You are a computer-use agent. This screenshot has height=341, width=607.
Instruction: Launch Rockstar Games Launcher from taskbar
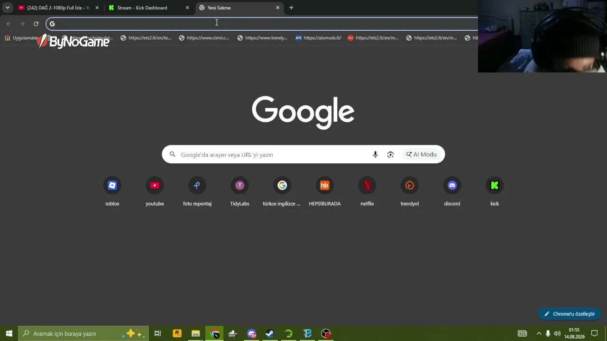[177, 333]
